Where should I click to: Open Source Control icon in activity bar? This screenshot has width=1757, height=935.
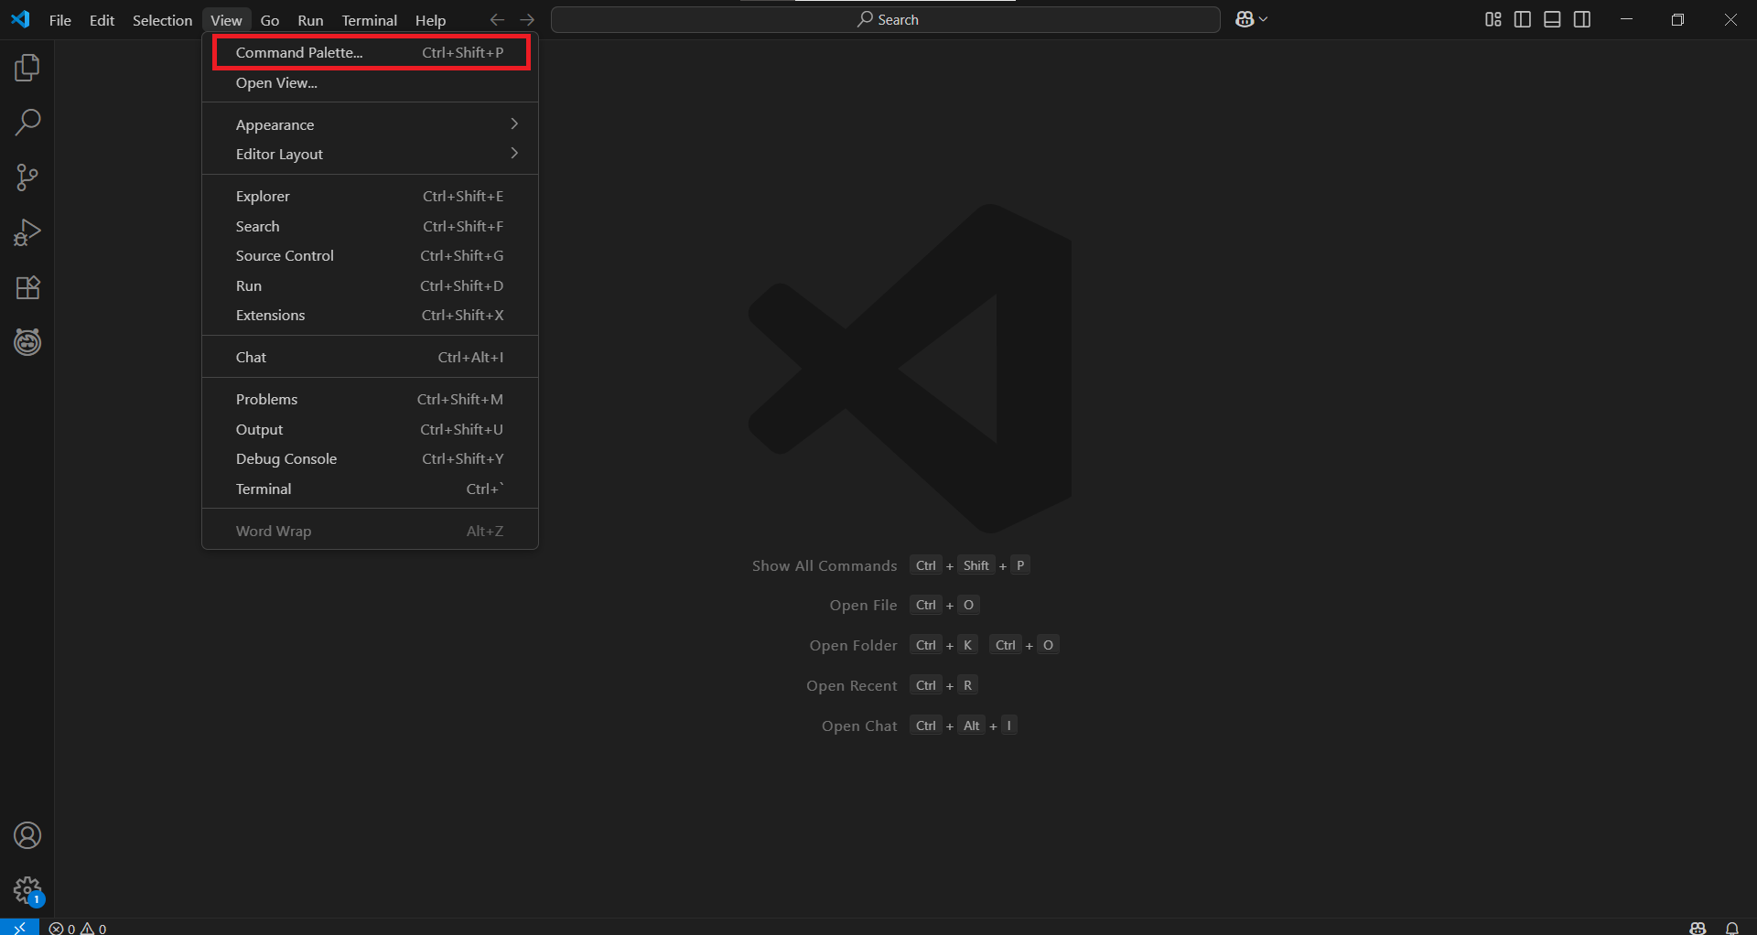[x=27, y=177]
